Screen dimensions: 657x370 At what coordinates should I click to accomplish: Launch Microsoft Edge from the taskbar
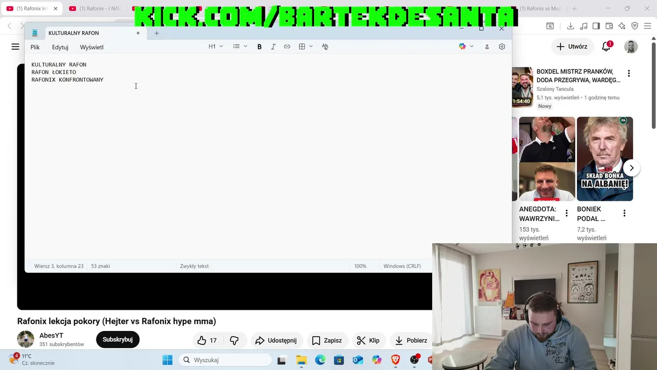pos(320,360)
